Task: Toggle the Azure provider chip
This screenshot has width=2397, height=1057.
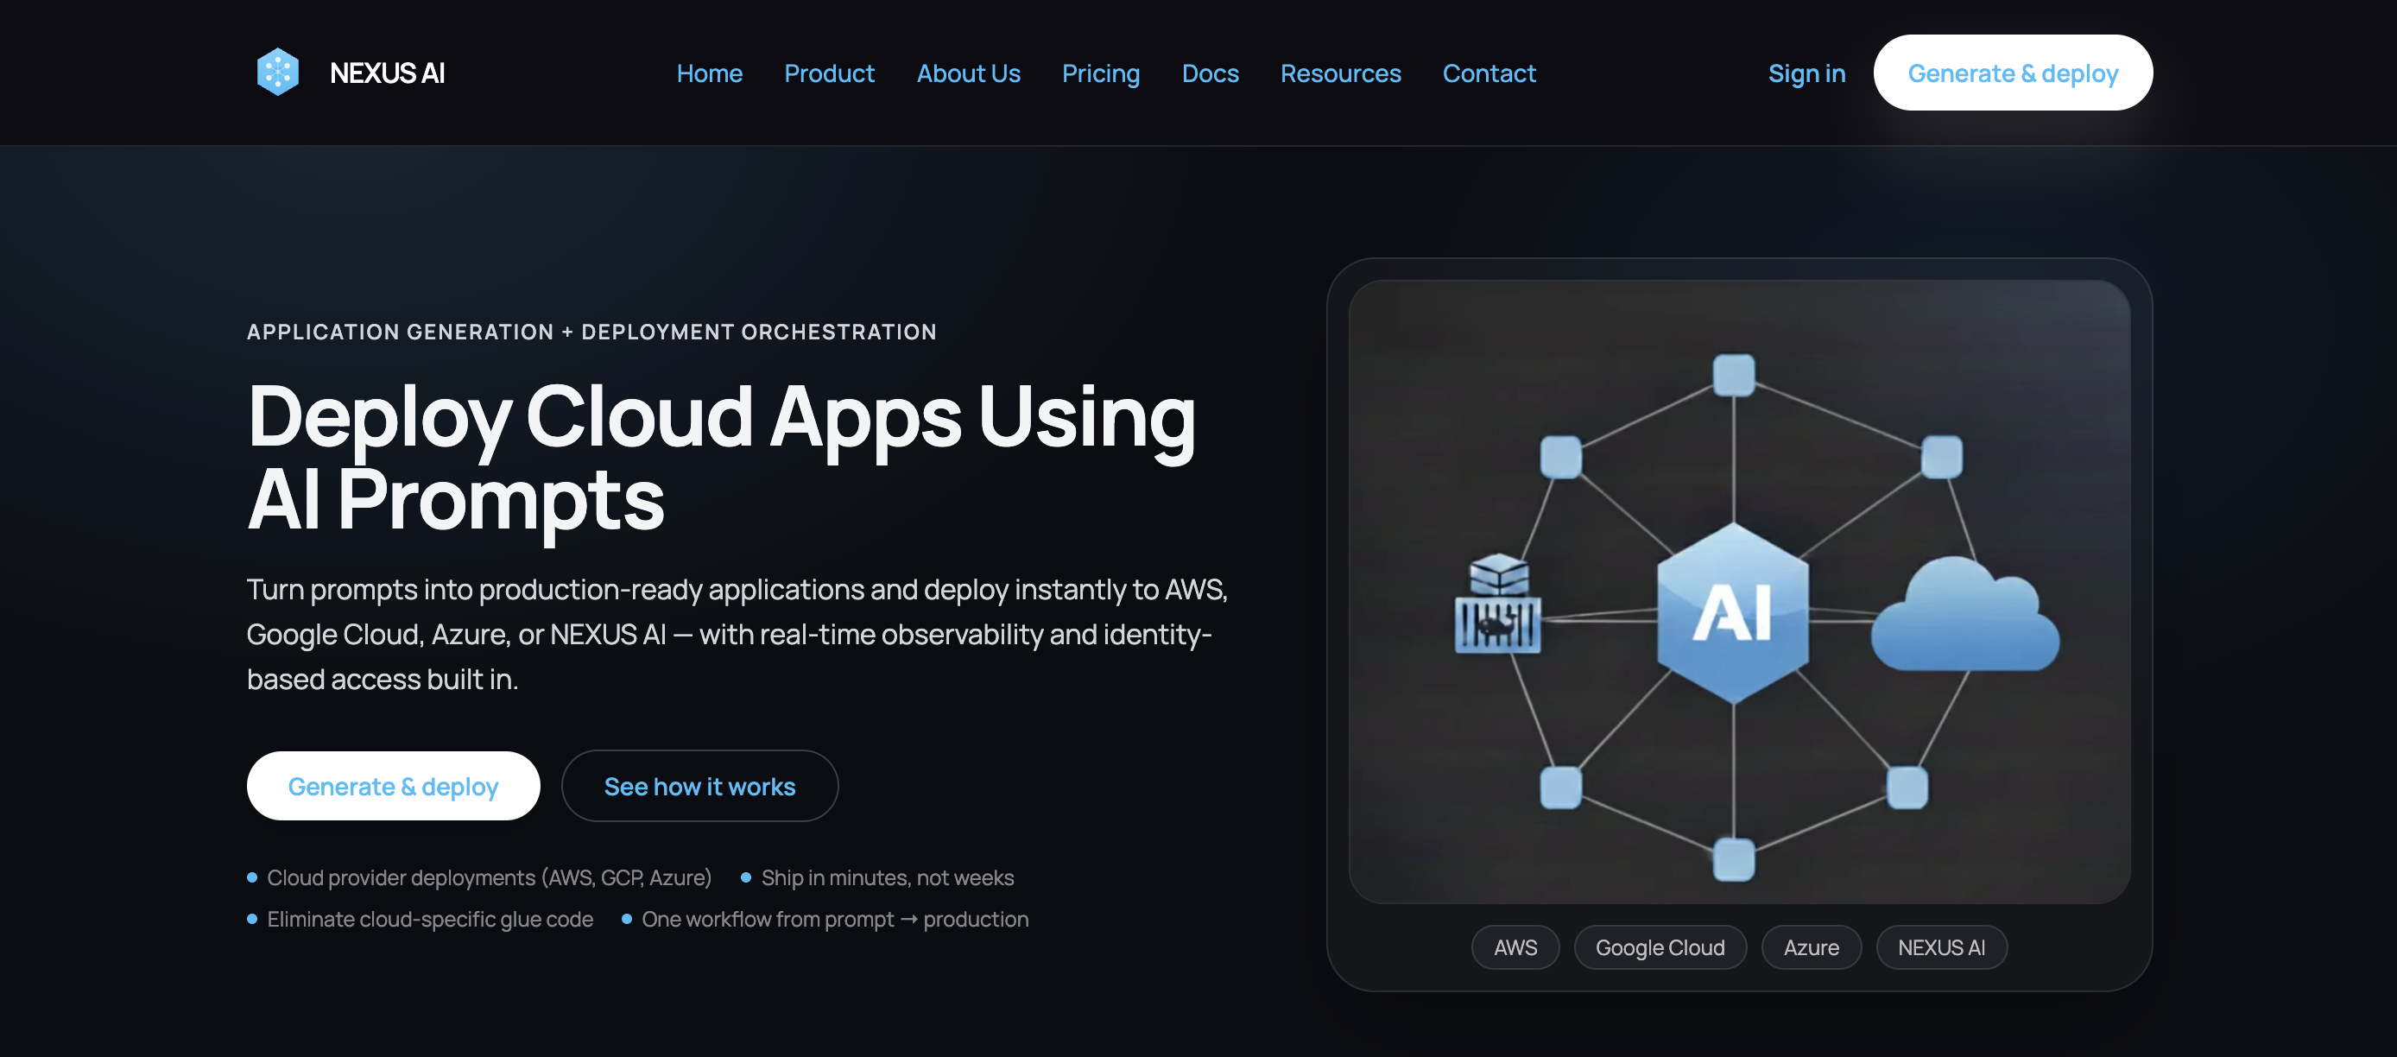Action: click(x=1811, y=947)
